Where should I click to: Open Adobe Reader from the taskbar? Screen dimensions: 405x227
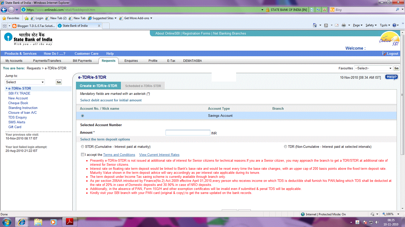(x=69, y=222)
